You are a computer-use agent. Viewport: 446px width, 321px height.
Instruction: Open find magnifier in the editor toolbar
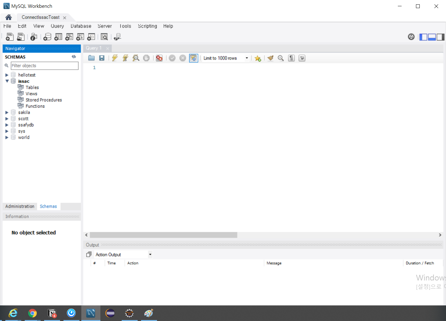[x=281, y=58]
